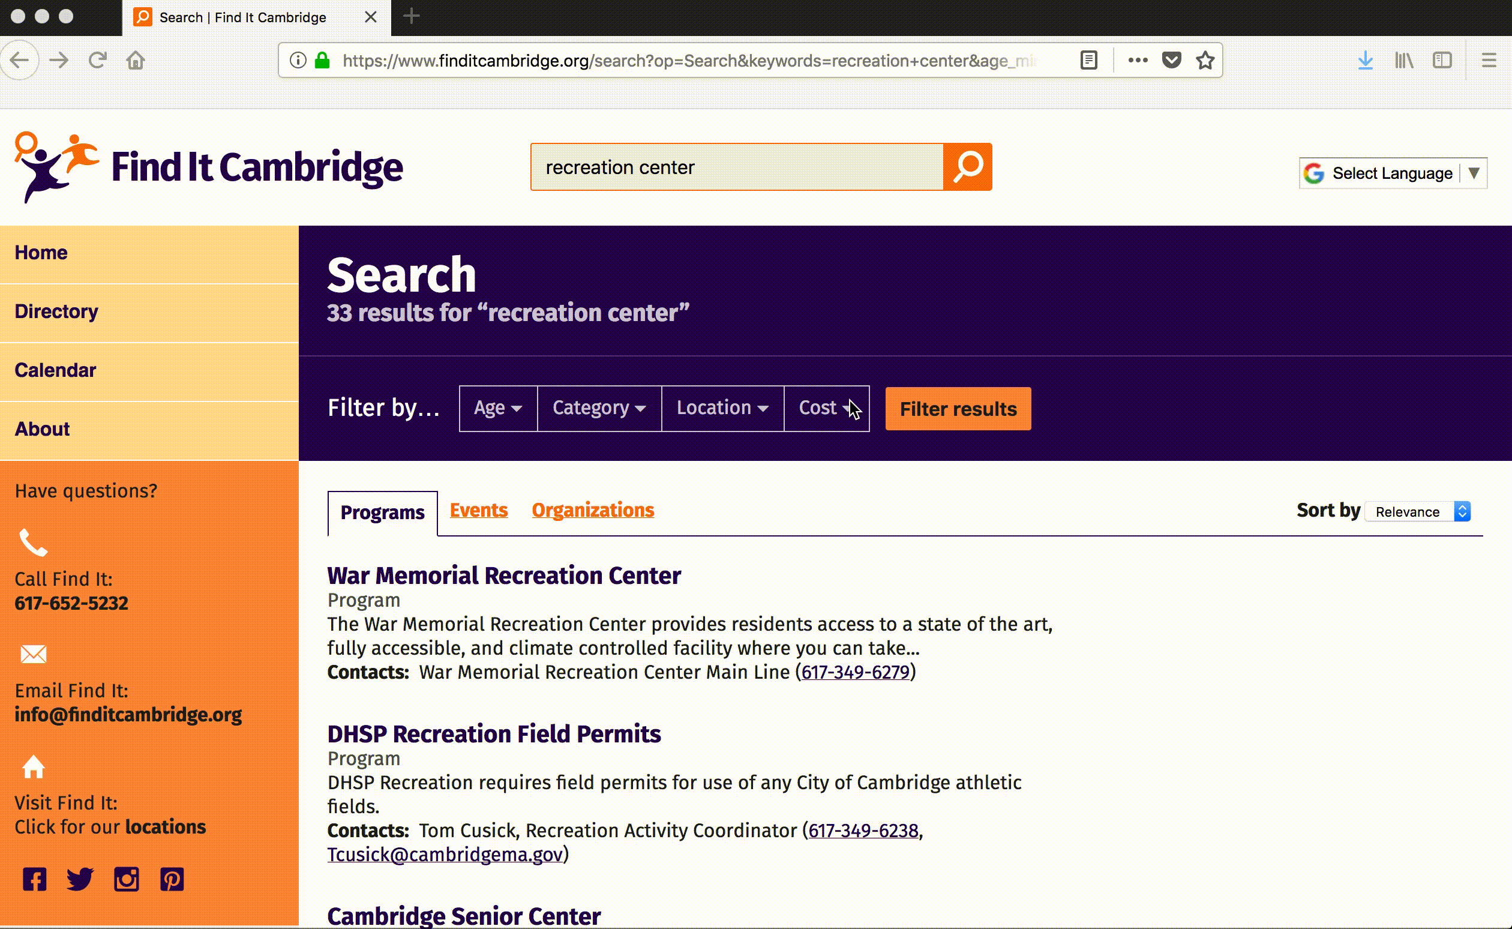Expand the Cost filter dropdown

[827, 409]
